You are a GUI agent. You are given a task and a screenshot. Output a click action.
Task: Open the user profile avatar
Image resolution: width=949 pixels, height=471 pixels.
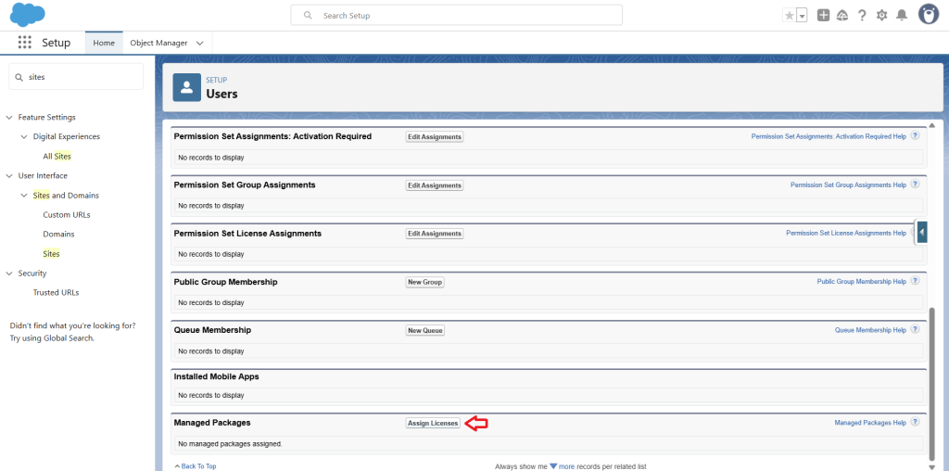(x=929, y=14)
